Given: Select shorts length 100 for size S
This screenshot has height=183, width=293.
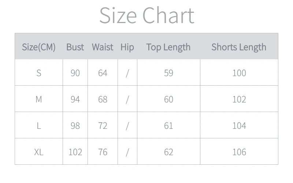Looking at the screenshot, I should [x=239, y=73].
